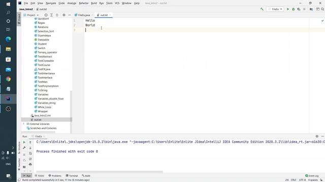Click the ENG language indicator
The width and height of the screenshot is (325, 182).
coord(8,164)
